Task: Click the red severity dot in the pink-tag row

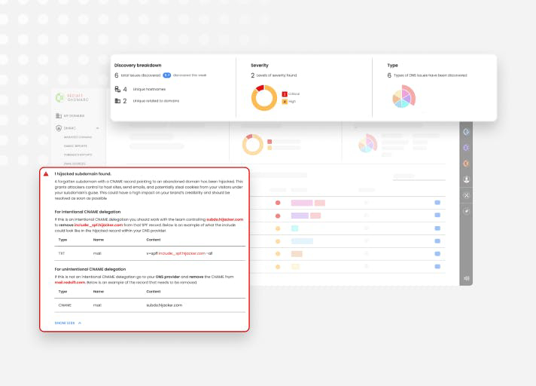Action: click(x=278, y=203)
